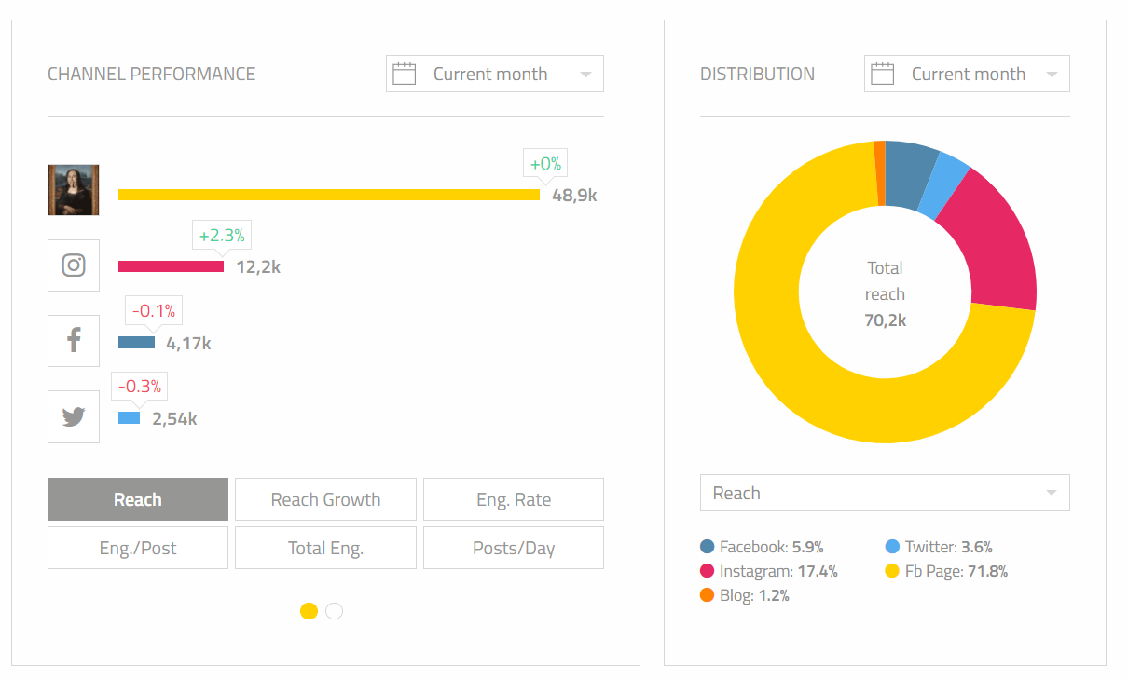The height and width of the screenshot is (680, 1128).
Task: Click the Instagram channel icon
Action: (x=74, y=265)
